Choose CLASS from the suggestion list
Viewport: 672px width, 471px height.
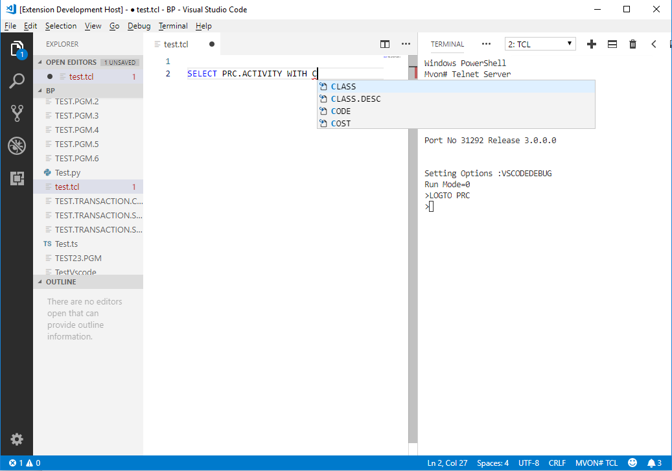point(456,87)
